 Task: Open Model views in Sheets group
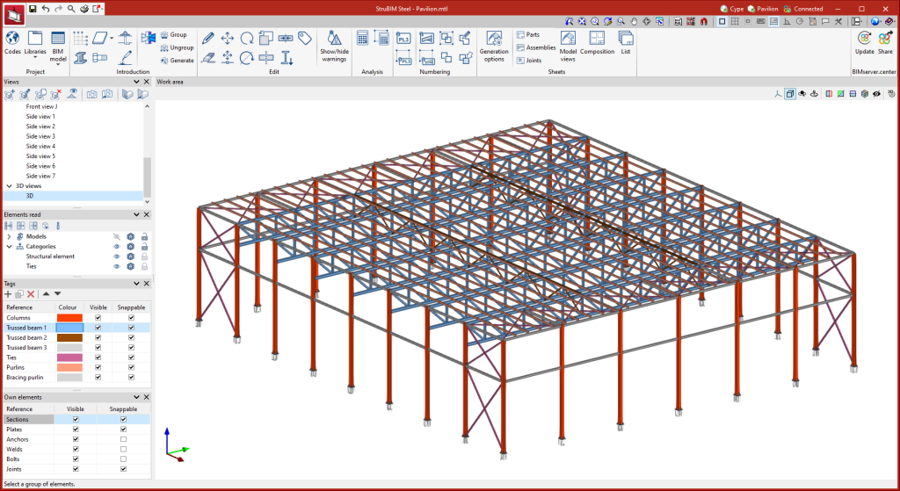[x=568, y=39]
